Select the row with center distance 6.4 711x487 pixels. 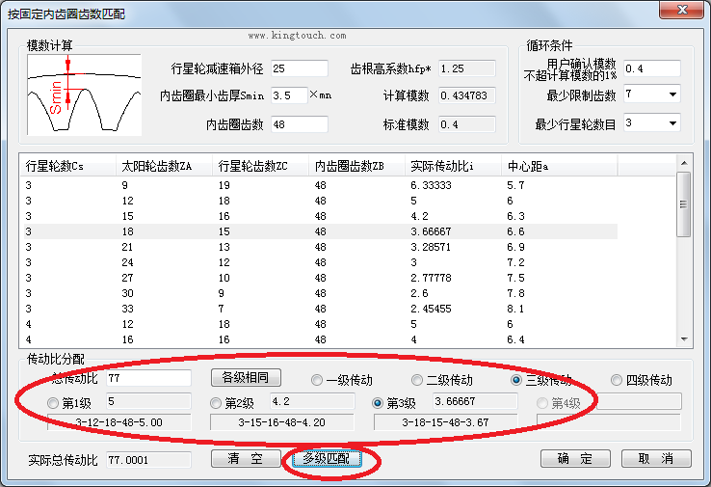[321, 339]
